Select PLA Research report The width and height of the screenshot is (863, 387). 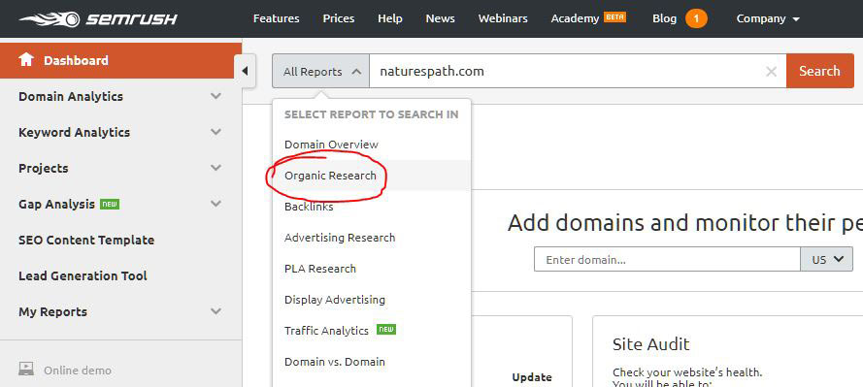(320, 269)
